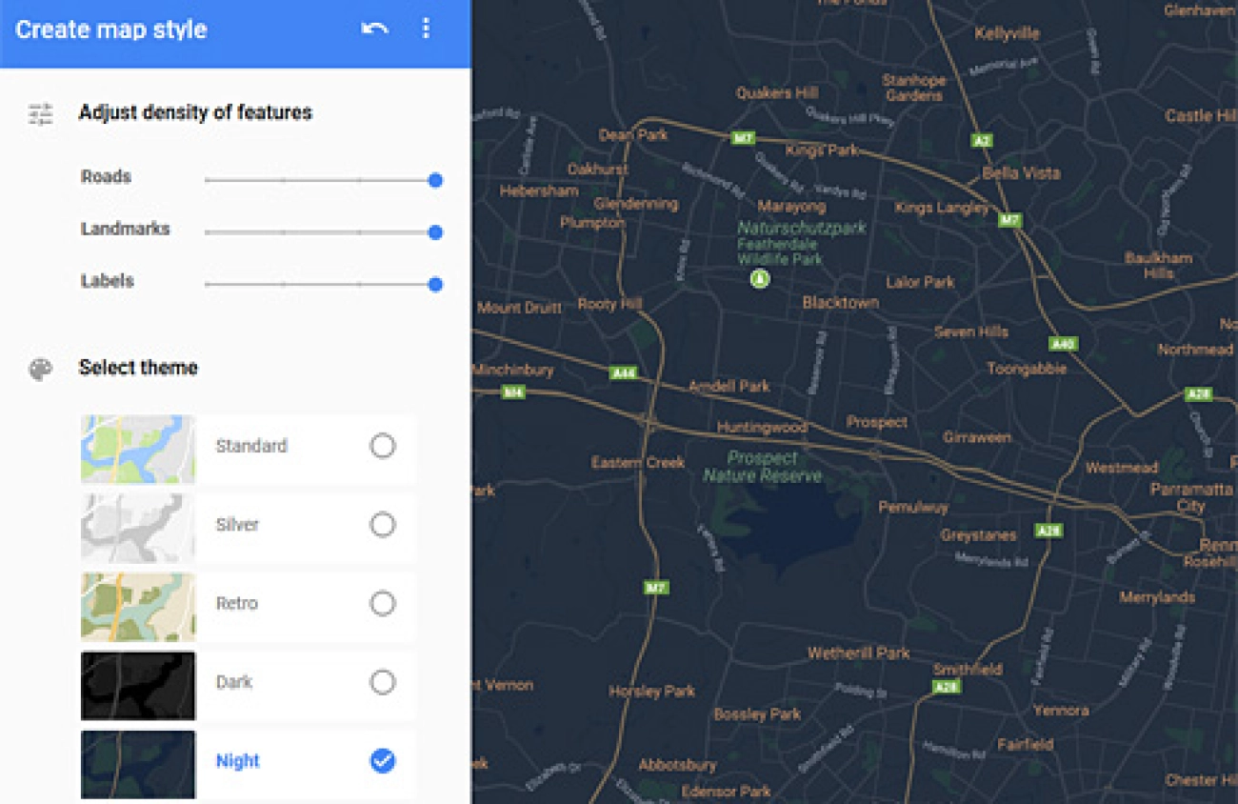Click the M7 shield near Kings Langley
Image resolution: width=1238 pixels, height=804 pixels.
point(1009,218)
